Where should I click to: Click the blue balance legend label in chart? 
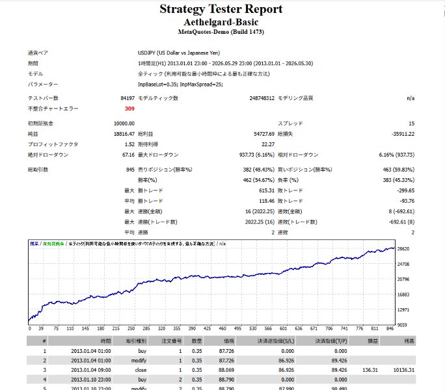click(x=34, y=244)
